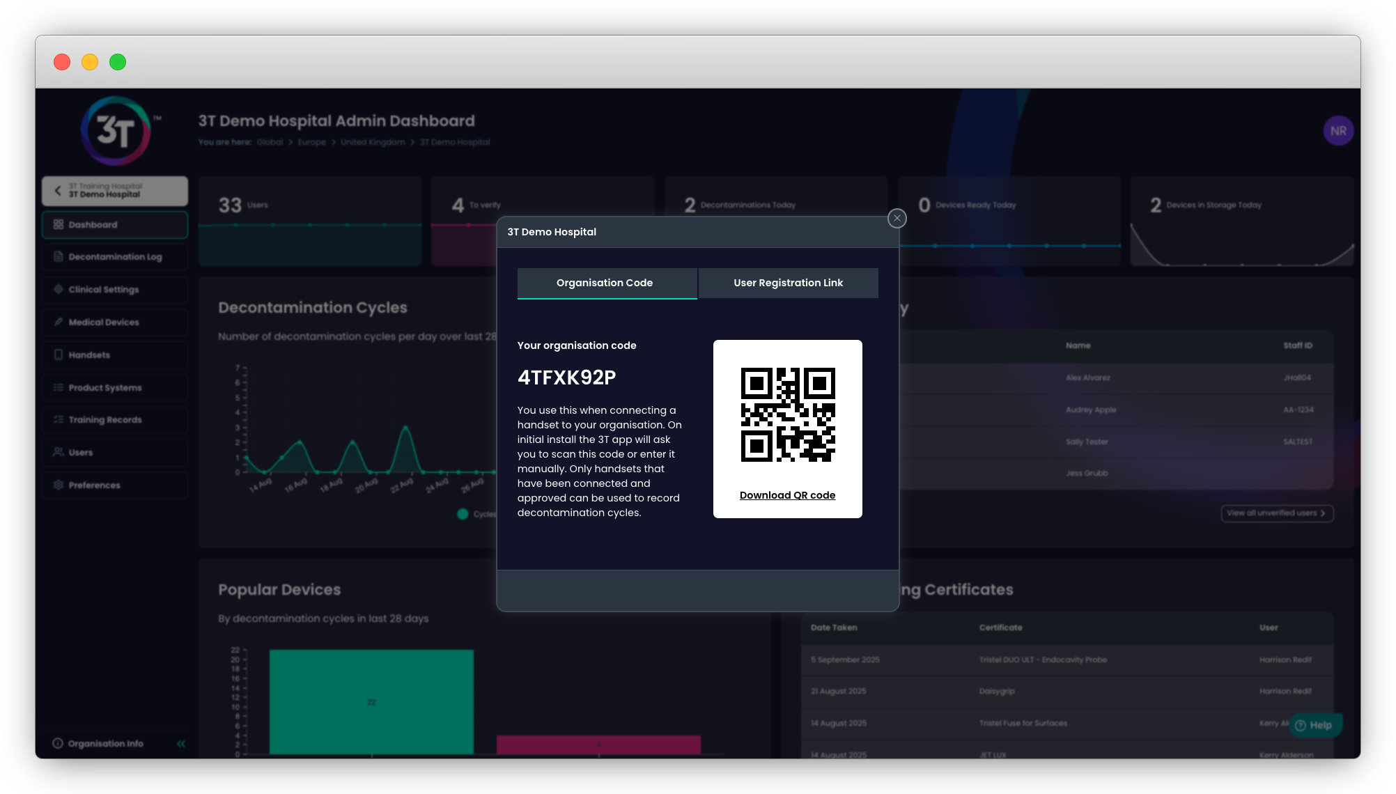1396x794 pixels.
Task: Close the 3T Demo Hospital dialog
Action: (897, 219)
